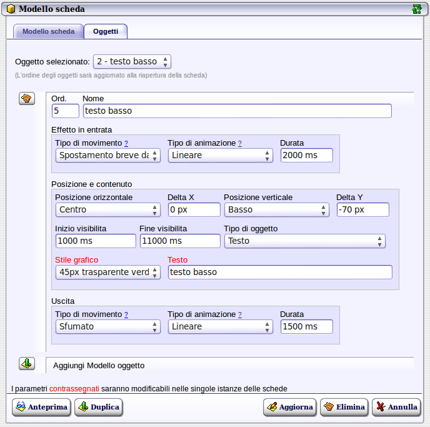The height and width of the screenshot is (427, 430).
Task: Open help link for Uscita Tipo di animazione
Action: [239, 314]
